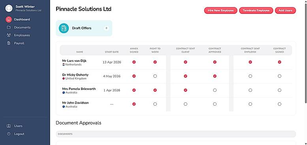
Task: Click the Logout power icon
Action: 9,134
